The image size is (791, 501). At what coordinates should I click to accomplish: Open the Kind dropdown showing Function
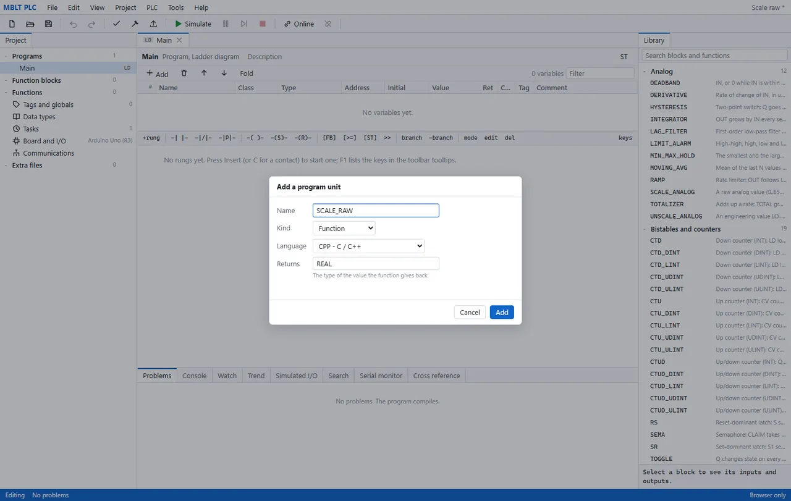[344, 228]
